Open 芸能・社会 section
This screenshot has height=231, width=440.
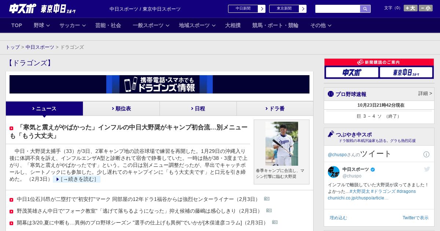(x=108, y=25)
